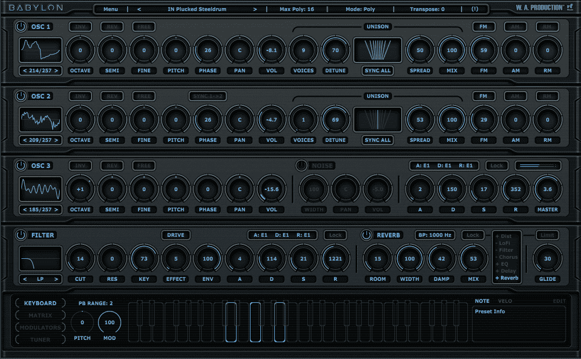
Task: Open the reverb BP: 1000 Hz dropdown
Action: click(x=435, y=235)
